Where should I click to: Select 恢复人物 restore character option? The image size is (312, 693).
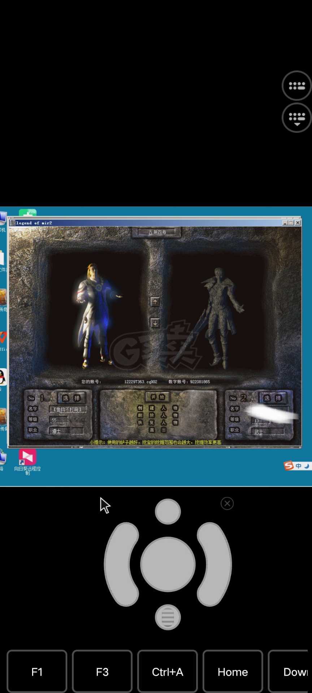coord(158,423)
